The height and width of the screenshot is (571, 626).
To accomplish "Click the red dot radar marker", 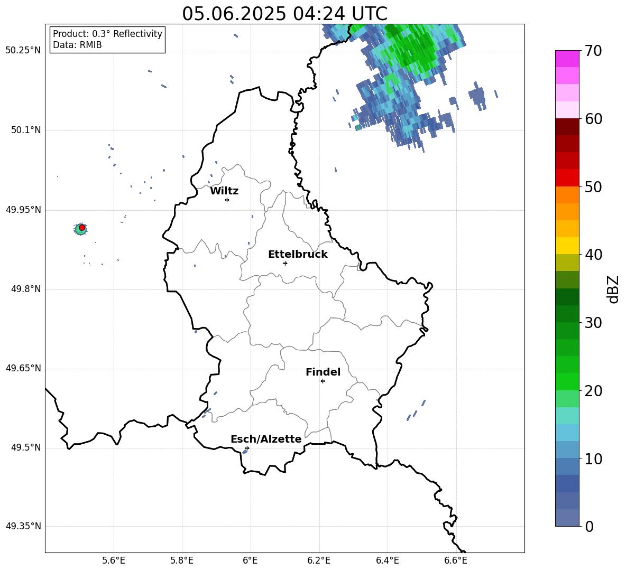I will [82, 228].
